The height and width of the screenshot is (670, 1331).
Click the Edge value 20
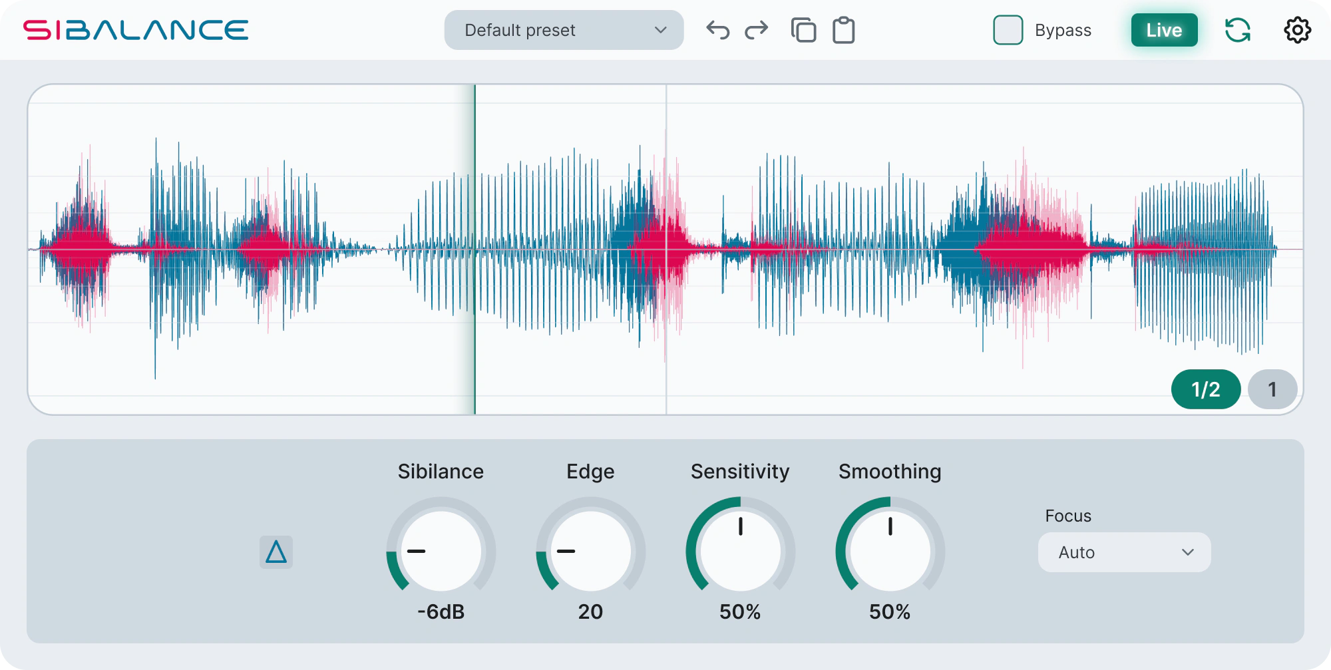tap(590, 611)
